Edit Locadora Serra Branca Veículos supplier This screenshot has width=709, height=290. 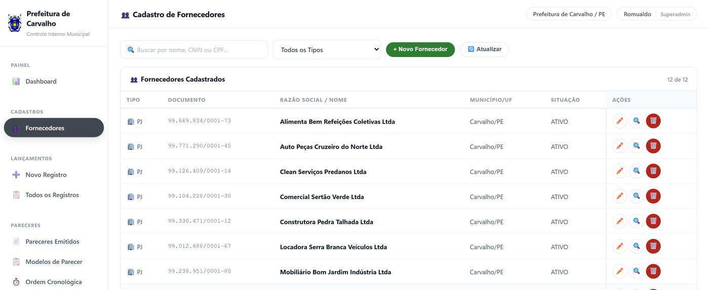(x=620, y=247)
